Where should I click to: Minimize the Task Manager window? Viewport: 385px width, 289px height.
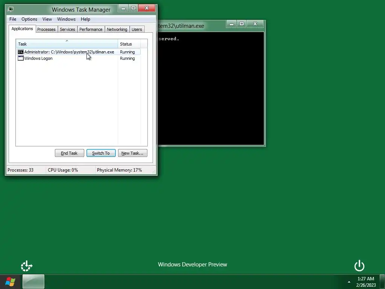(123, 8)
